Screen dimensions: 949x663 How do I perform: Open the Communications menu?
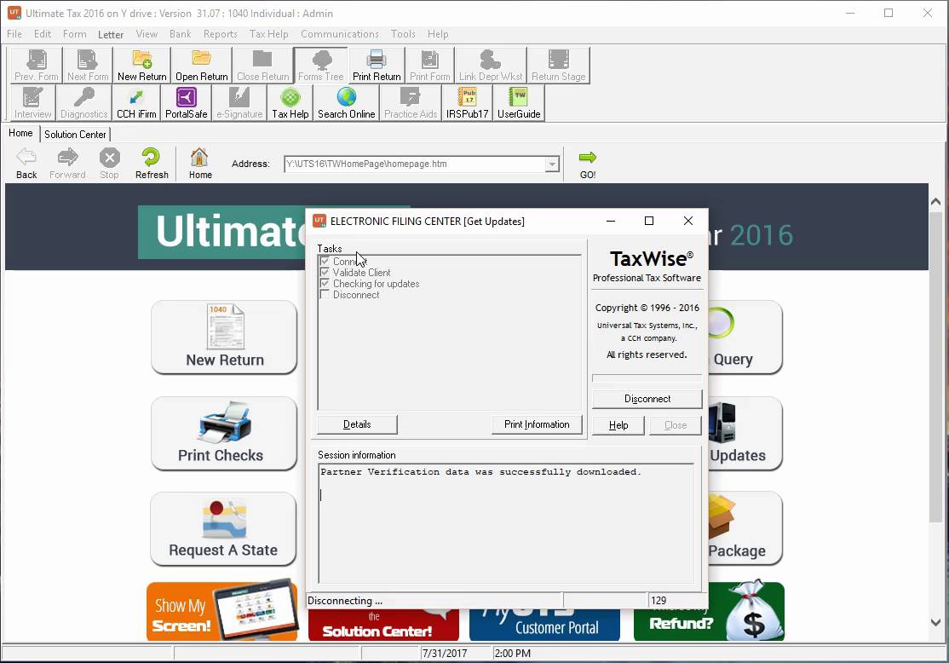(x=340, y=34)
